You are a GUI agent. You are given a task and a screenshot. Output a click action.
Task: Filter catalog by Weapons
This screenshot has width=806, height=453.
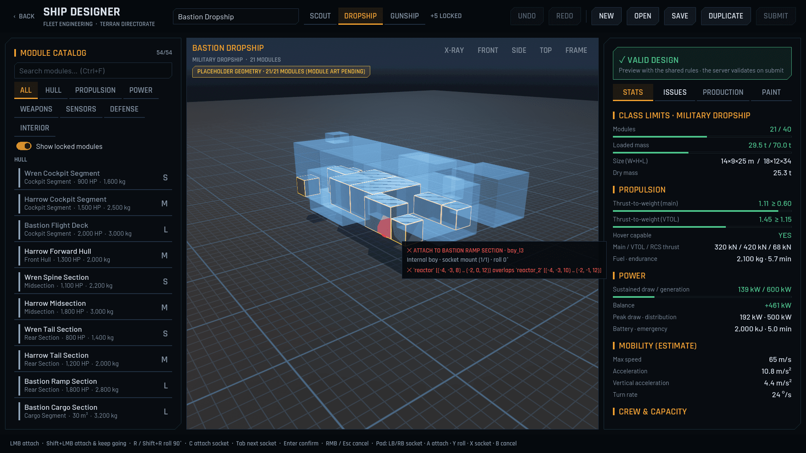pos(36,109)
